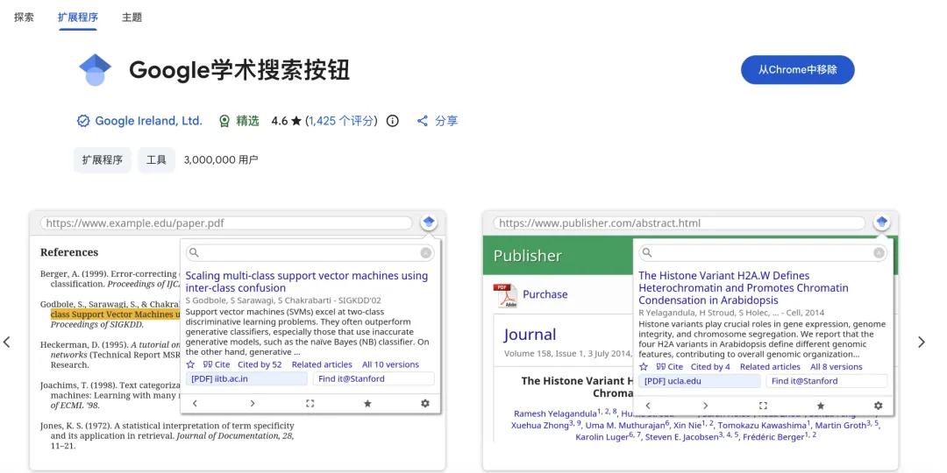The width and height of the screenshot is (947, 473).
Task: Click magnifier icon in second popup
Action: 647,253
